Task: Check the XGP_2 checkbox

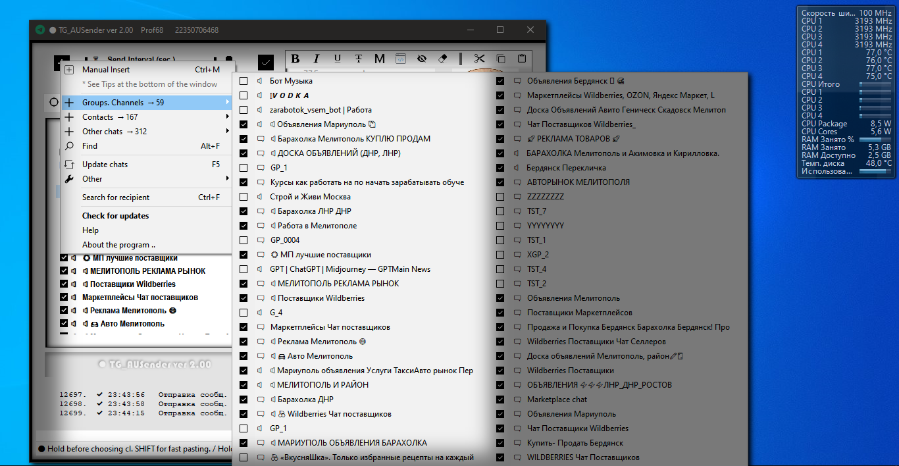Action: [500, 255]
